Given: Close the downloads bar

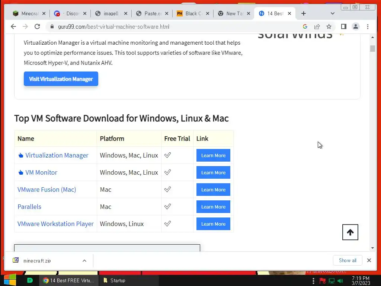Looking at the screenshot, I should pyautogui.click(x=369, y=260).
